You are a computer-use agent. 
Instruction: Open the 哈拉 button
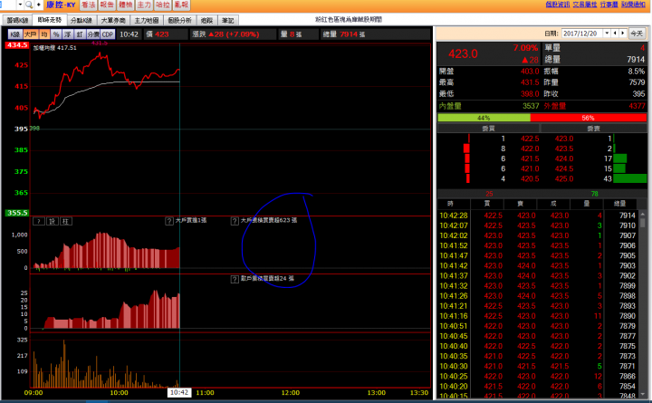(163, 5)
